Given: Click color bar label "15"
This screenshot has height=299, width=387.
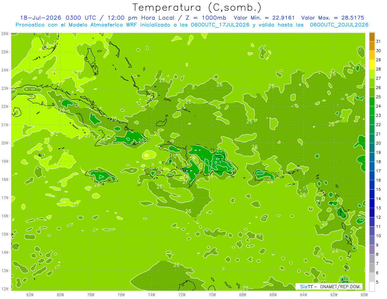Looking at the screenshot, I should (x=378, y=189).
